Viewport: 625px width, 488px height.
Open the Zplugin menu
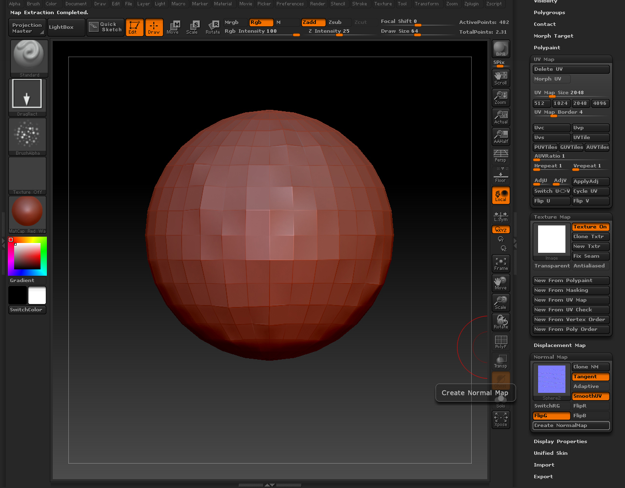(471, 4)
